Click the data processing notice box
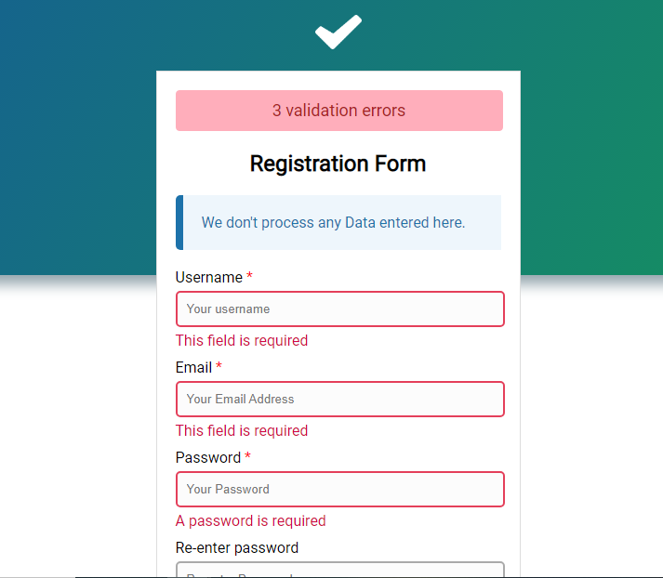Image resolution: width=663 pixels, height=578 pixels. click(338, 222)
